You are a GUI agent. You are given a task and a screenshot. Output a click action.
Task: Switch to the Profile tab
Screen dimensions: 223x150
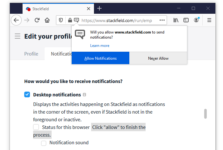tap(31, 54)
